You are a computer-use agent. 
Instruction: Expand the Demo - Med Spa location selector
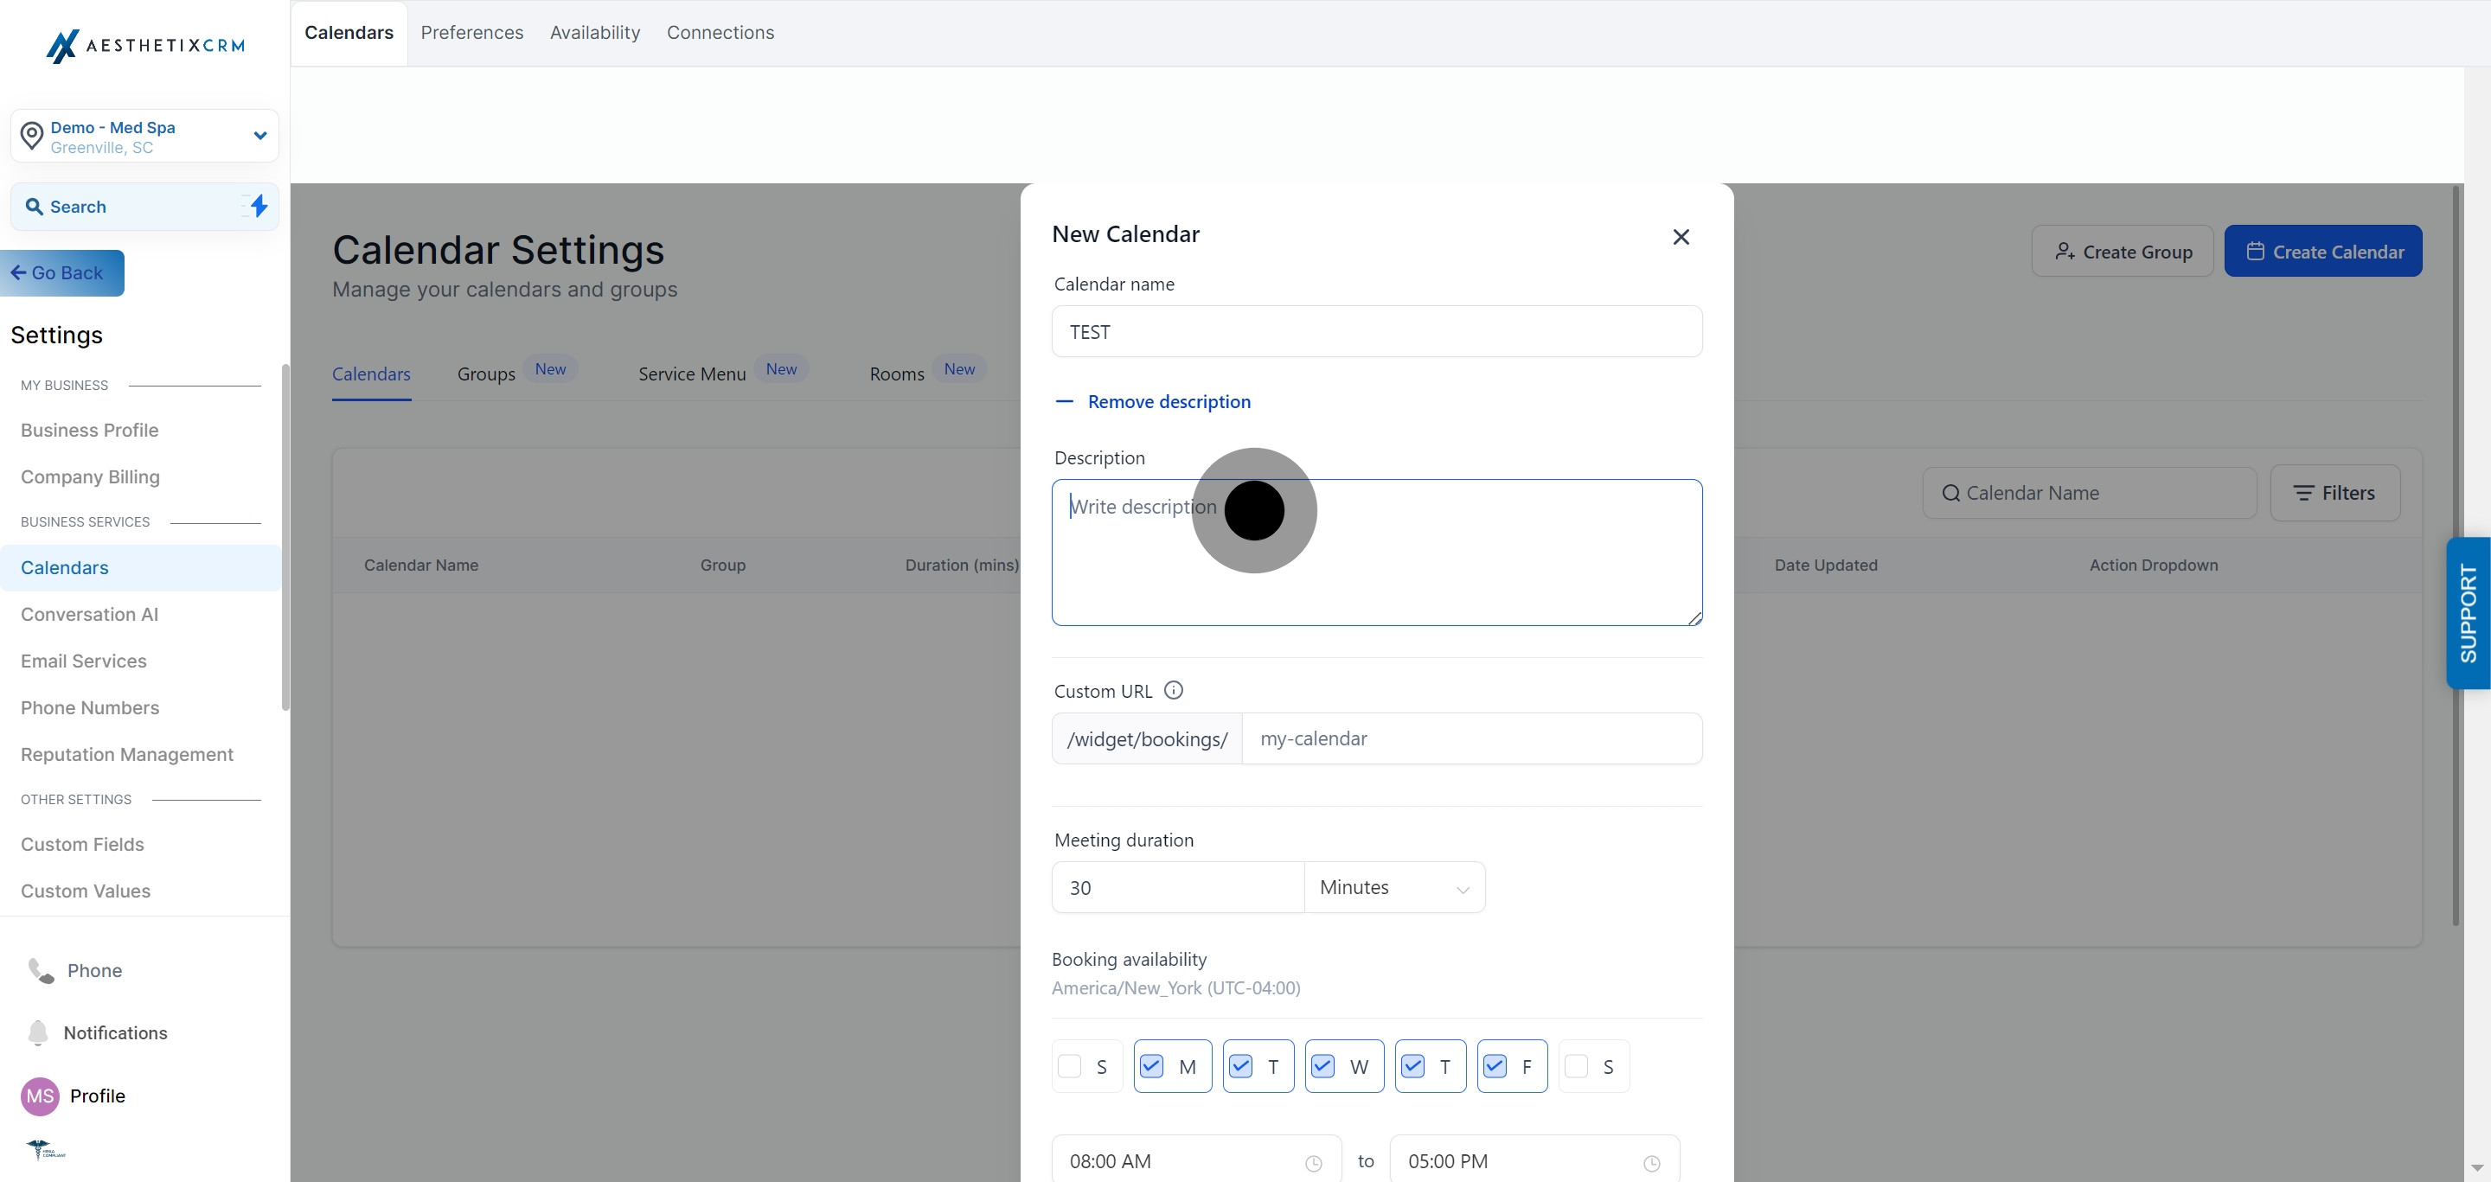click(145, 137)
